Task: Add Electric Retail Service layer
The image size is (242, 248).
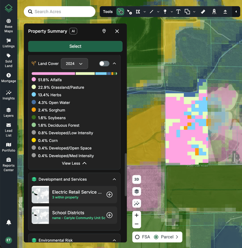Action: click(109, 194)
